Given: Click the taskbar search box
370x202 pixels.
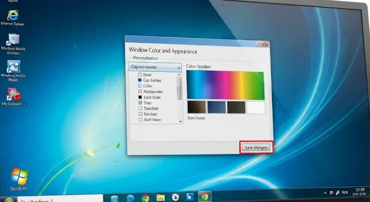Looking at the screenshot, I should coord(60,200).
